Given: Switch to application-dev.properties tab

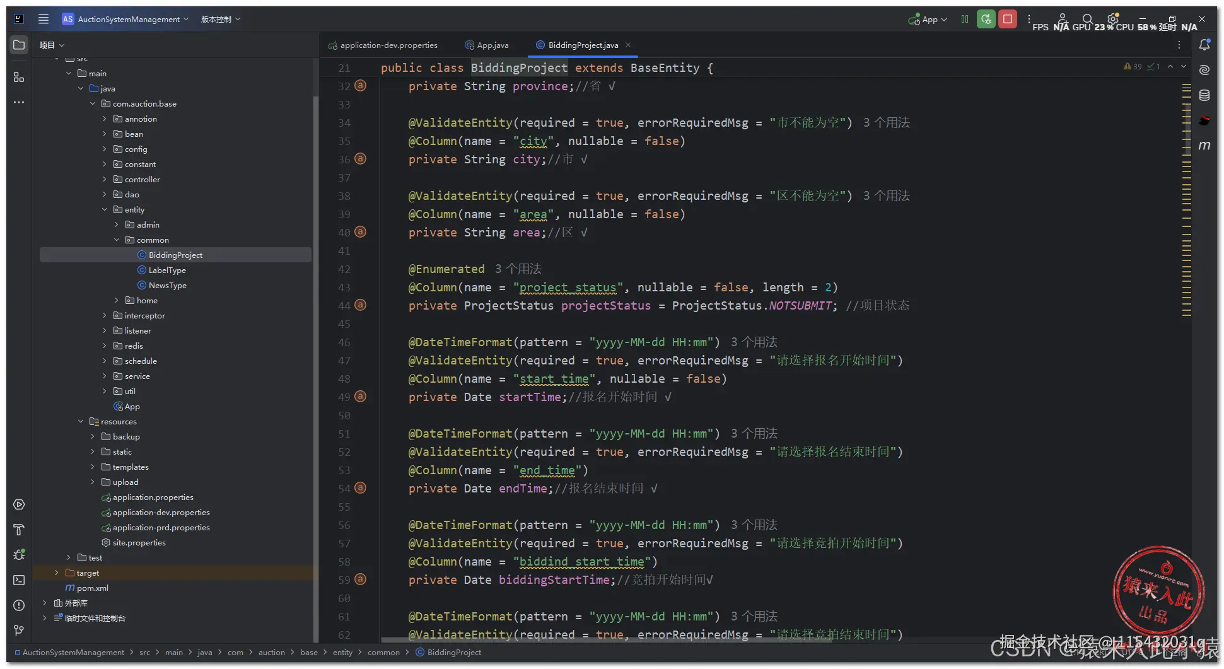Looking at the screenshot, I should coord(383,45).
